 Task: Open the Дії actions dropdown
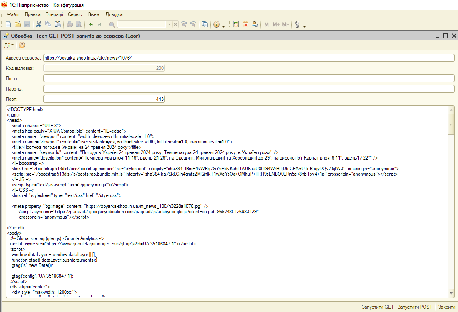pyautogui.click(x=9, y=45)
